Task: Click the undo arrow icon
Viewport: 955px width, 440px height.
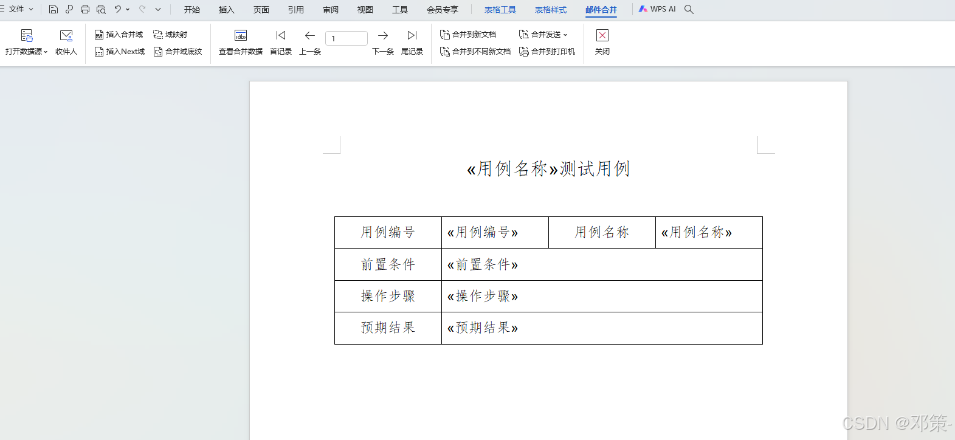Action: pyautogui.click(x=118, y=9)
